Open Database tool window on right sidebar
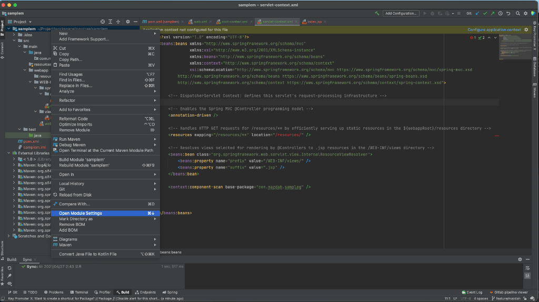 point(535,67)
